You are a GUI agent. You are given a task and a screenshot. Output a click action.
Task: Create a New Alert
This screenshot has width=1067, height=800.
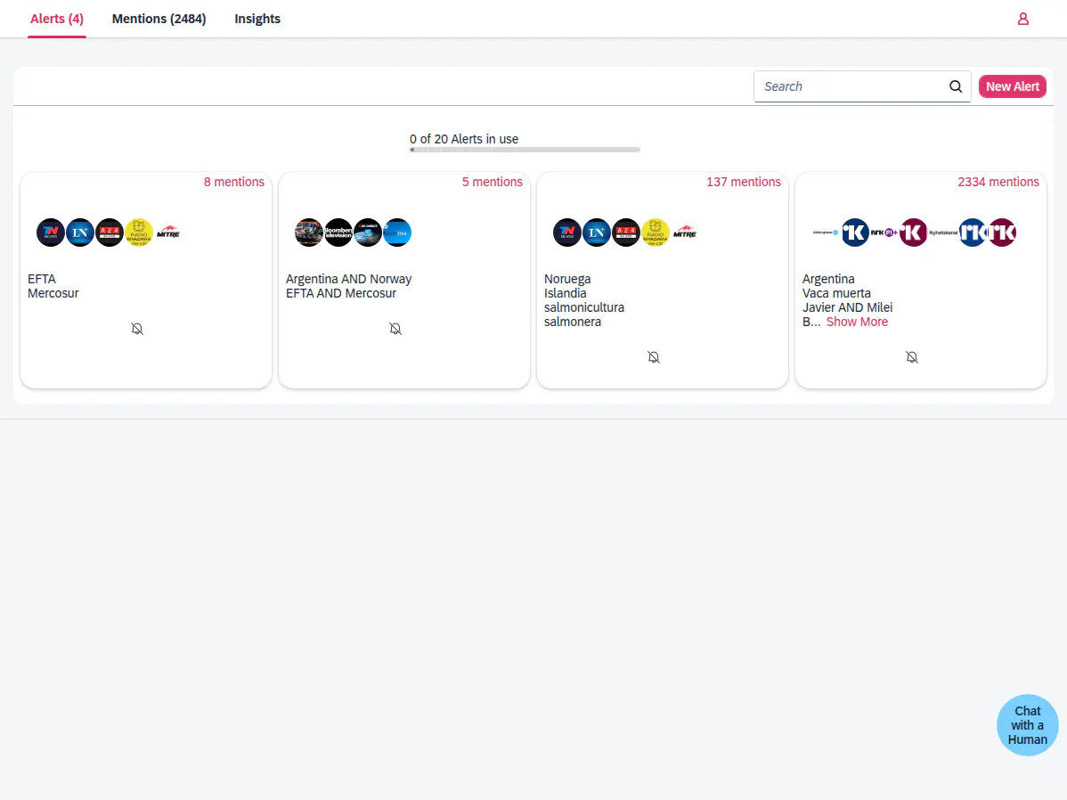[x=1012, y=86]
